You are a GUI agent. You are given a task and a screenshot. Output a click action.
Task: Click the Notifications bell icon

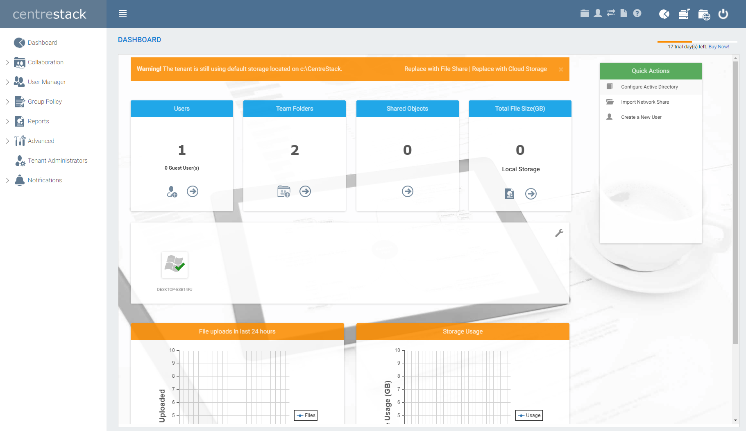(20, 180)
